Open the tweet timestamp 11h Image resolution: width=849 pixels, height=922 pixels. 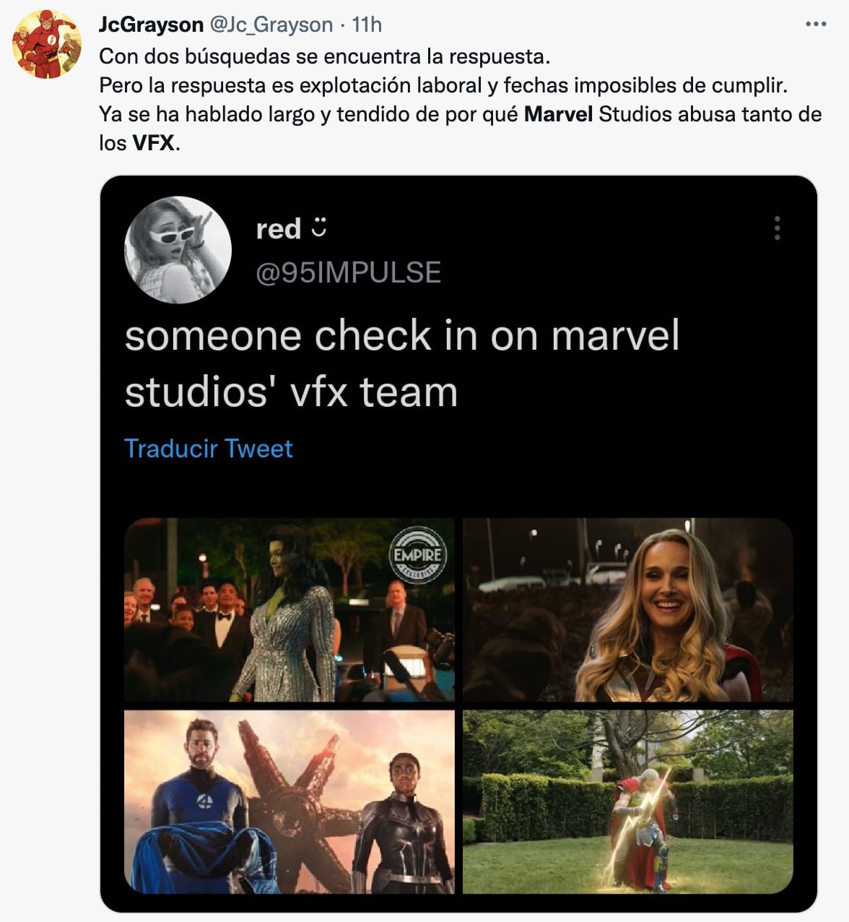(x=365, y=24)
